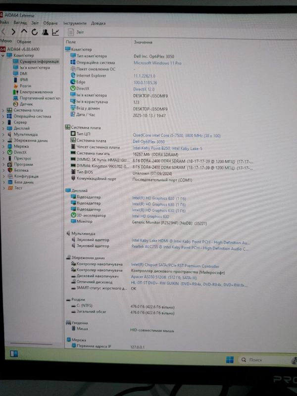Click the Тест tree icon
This screenshot has height=396, width=297.
click(x=10, y=188)
